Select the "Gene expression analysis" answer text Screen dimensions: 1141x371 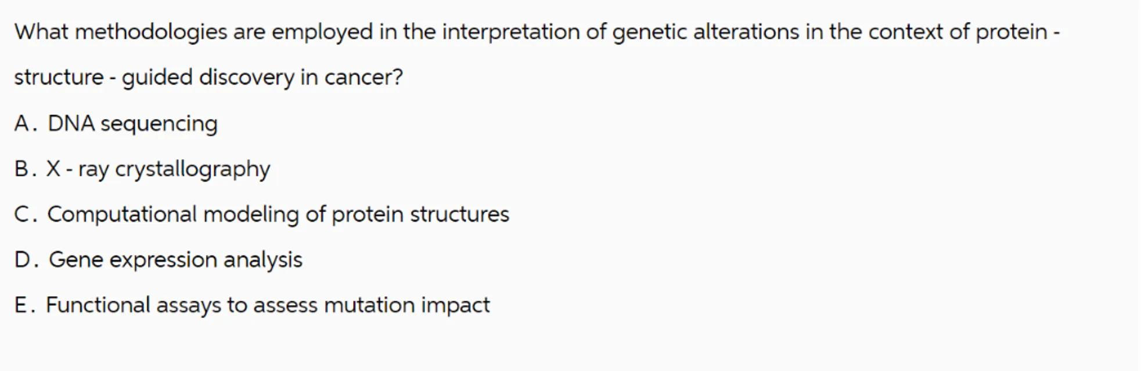[x=175, y=260]
